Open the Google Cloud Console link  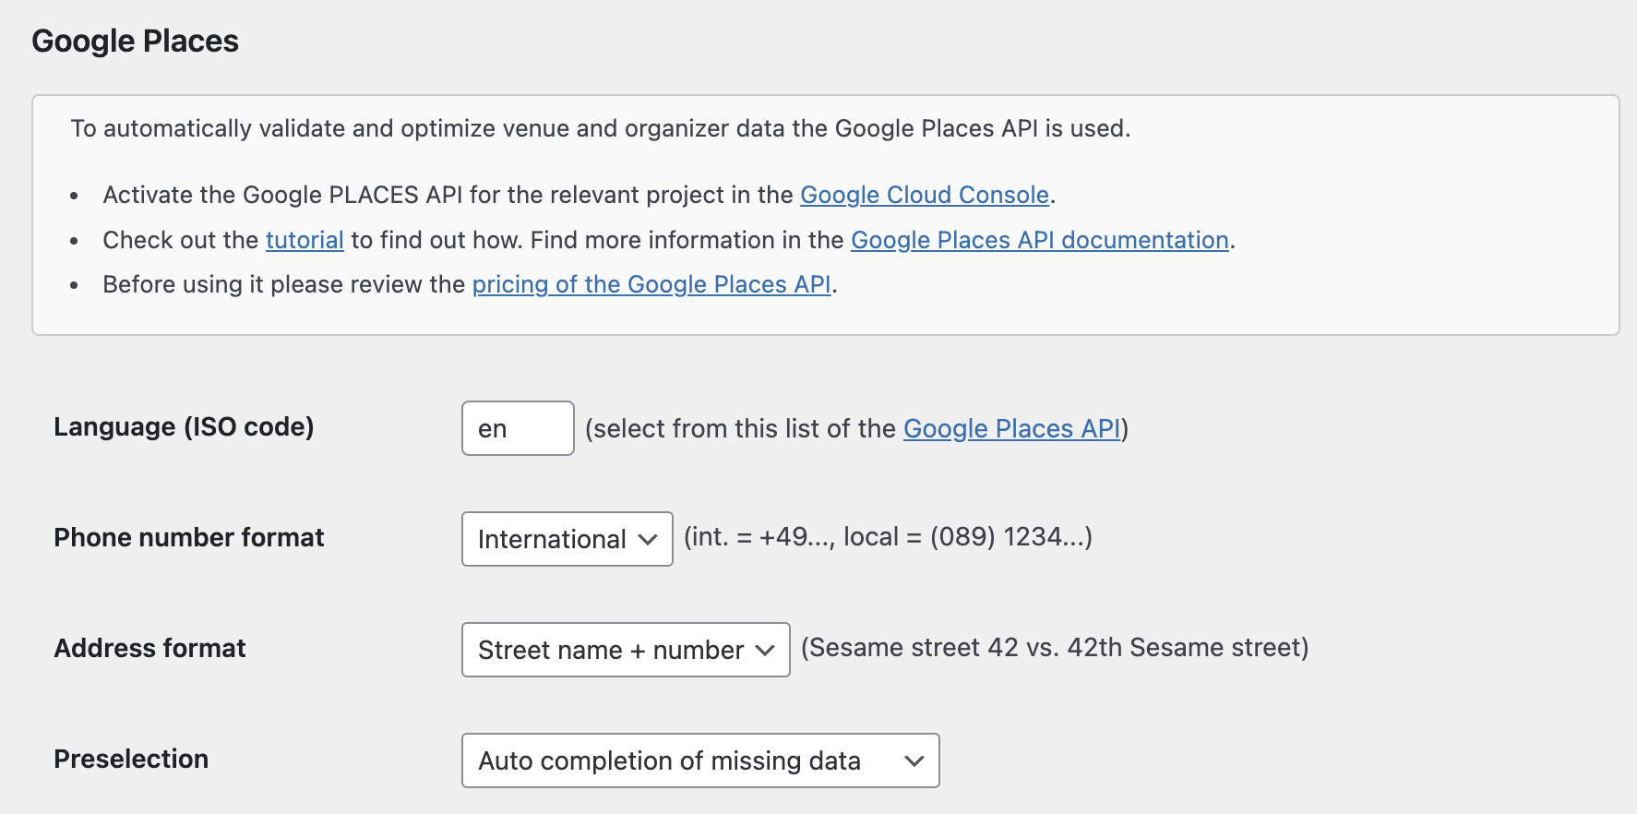click(925, 195)
